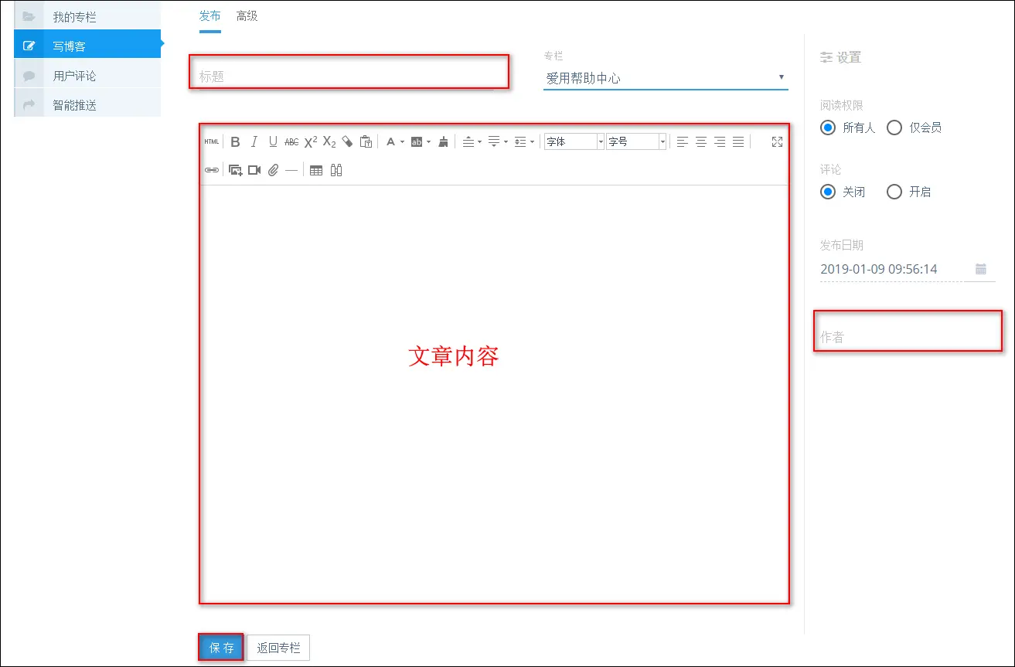
Task: Open 用户评论 in the left sidebar
Action: (74, 76)
